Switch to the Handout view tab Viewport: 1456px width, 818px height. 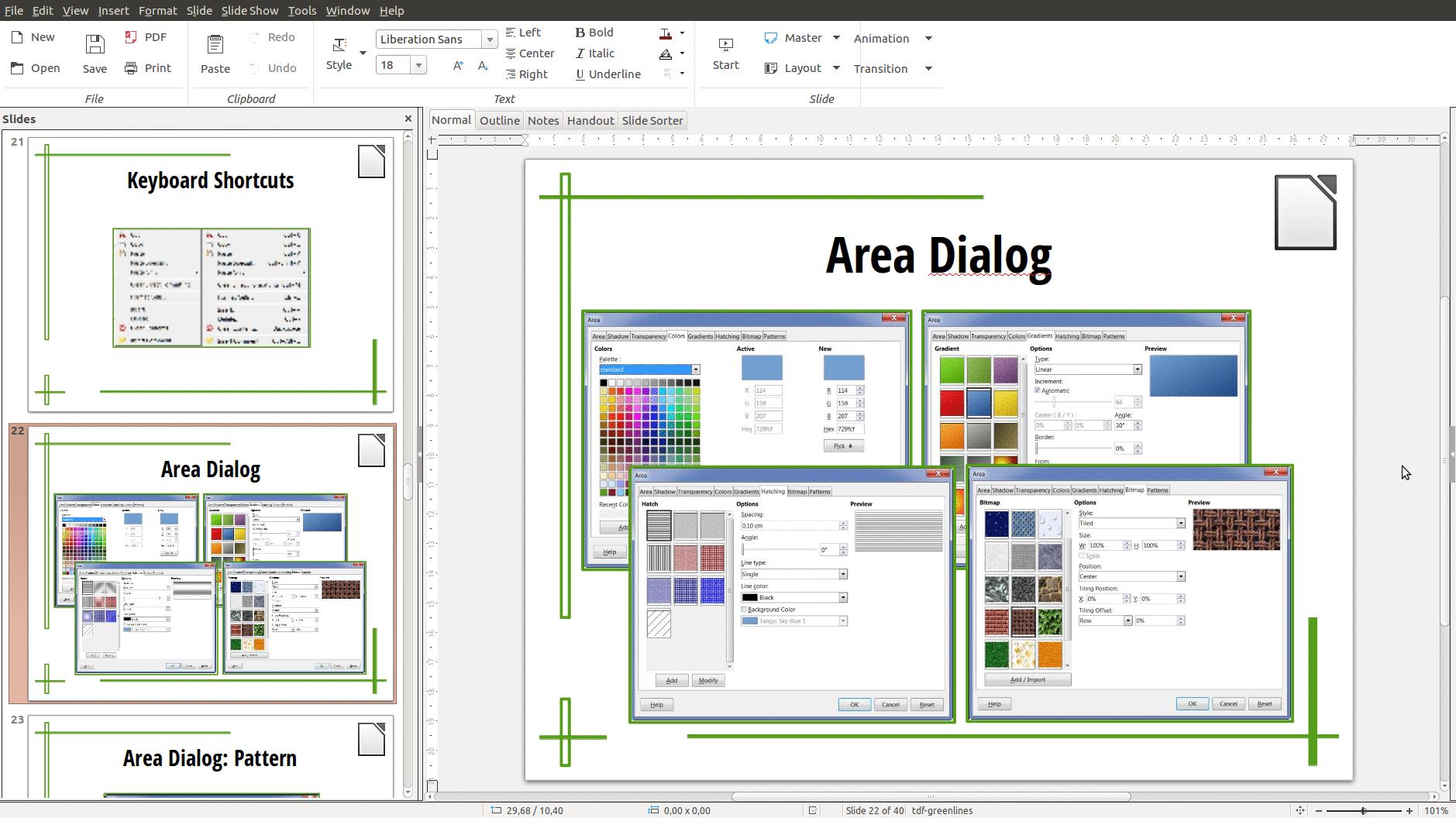tap(590, 120)
